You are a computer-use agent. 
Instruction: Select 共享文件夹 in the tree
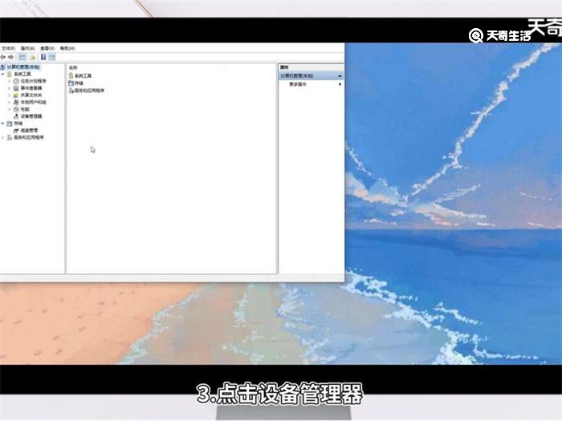[x=31, y=95]
